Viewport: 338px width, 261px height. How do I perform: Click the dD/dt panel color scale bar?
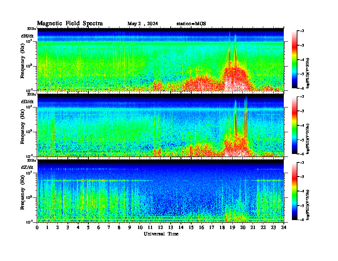[x=294, y=125]
